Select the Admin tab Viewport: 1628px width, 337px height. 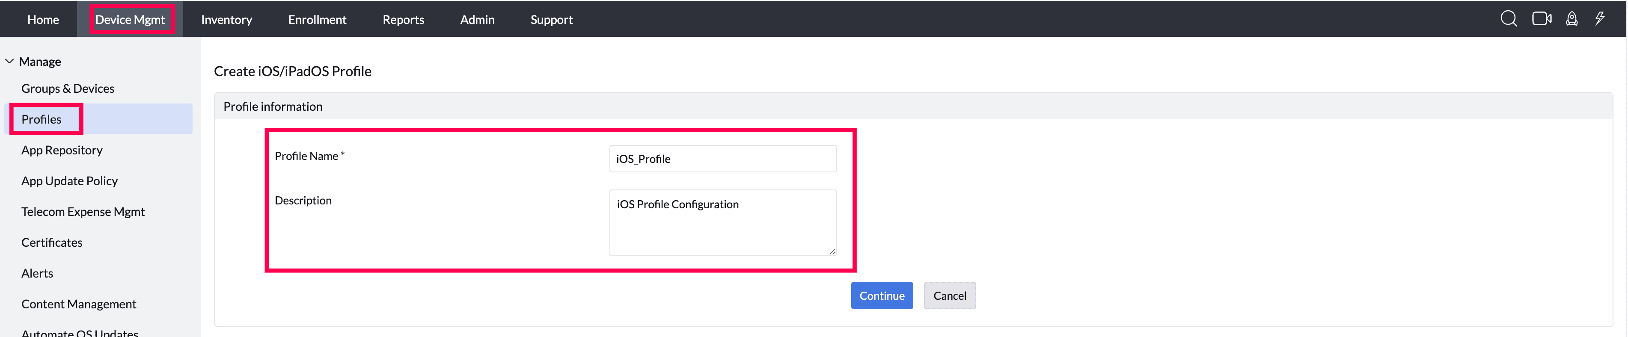pos(477,20)
